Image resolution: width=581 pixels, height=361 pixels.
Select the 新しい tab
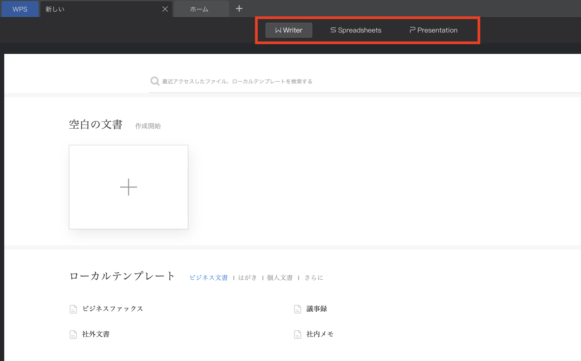(x=106, y=9)
